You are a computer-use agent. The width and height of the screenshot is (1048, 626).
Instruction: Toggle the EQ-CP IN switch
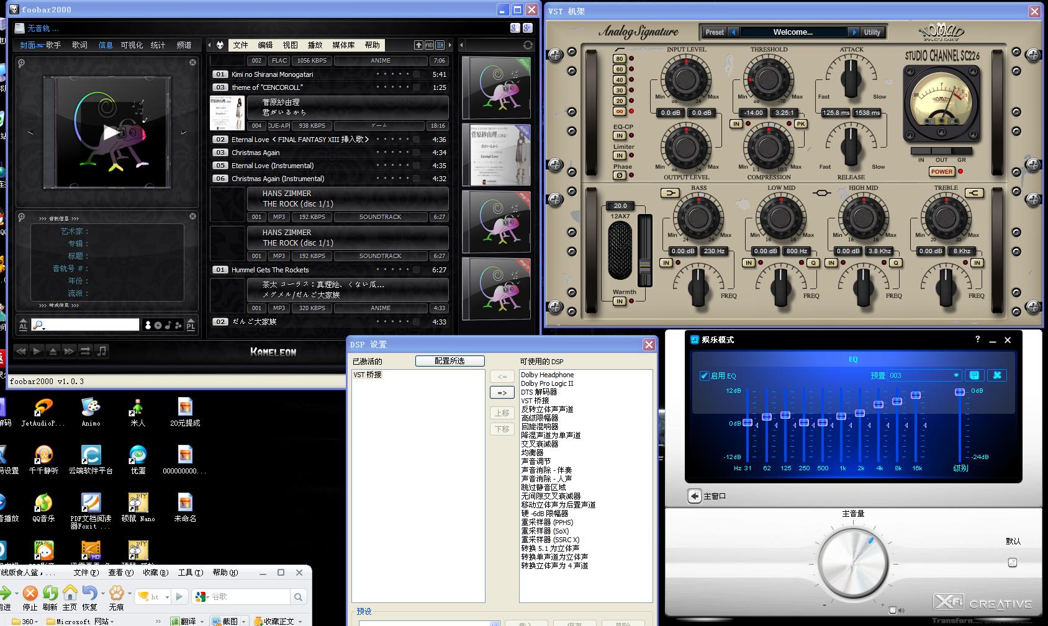(619, 136)
